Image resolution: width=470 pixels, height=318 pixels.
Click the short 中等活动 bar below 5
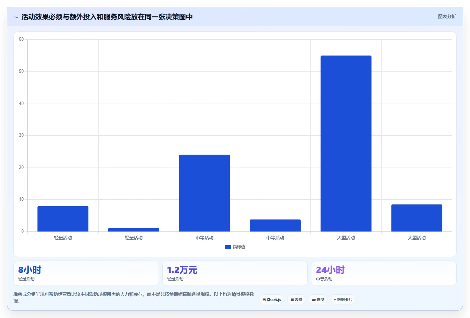click(275, 225)
